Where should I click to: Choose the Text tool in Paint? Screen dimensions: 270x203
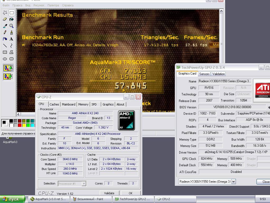(x=12, y=39)
